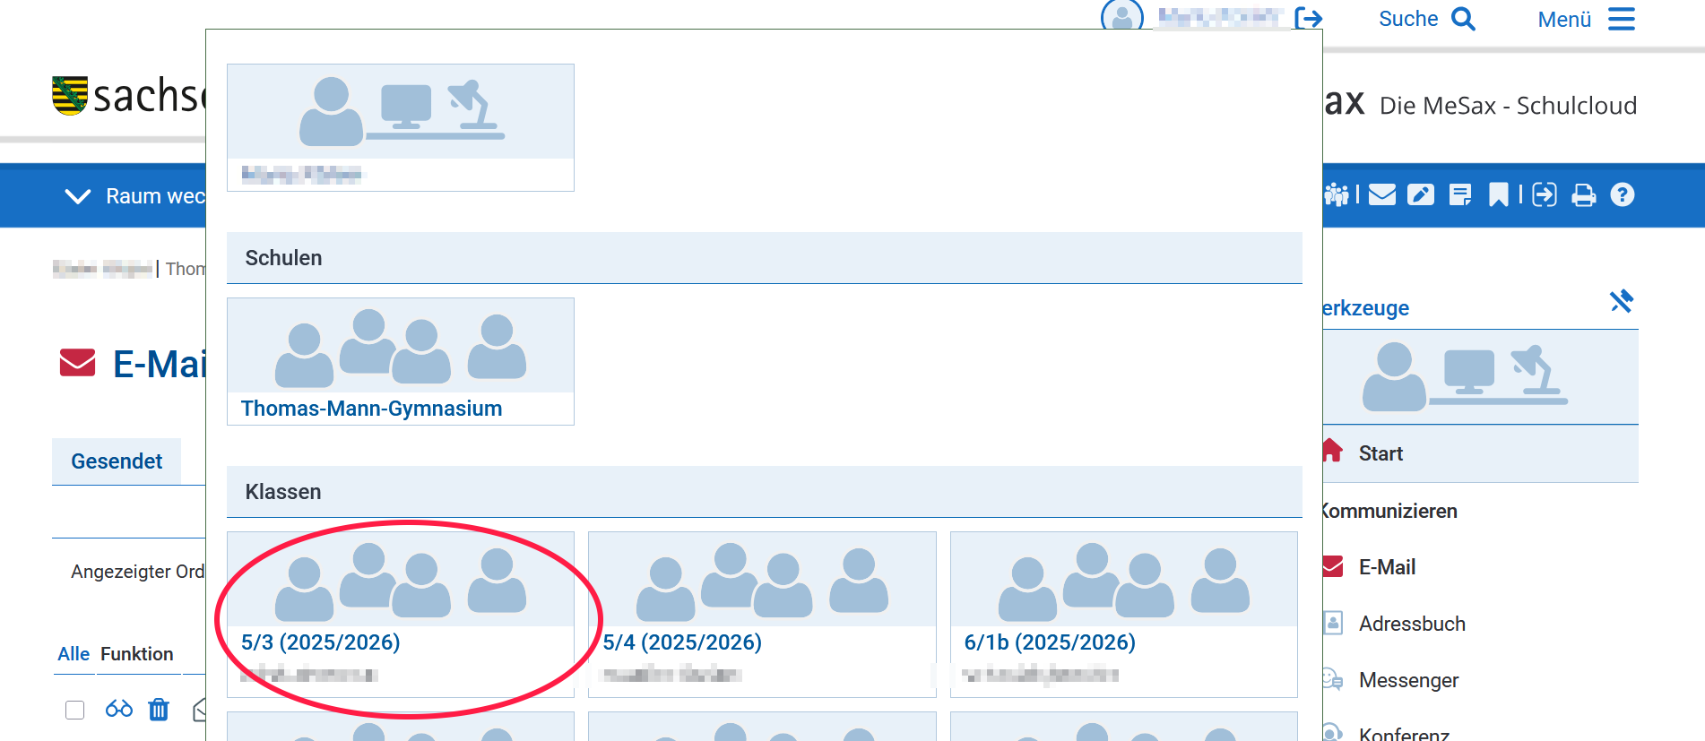Click the trash delete icon
The image size is (1705, 741).
(159, 710)
